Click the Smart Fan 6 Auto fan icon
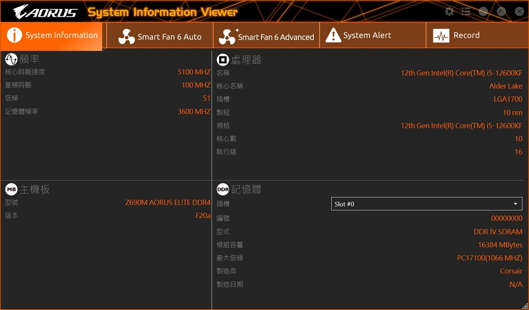 click(126, 36)
